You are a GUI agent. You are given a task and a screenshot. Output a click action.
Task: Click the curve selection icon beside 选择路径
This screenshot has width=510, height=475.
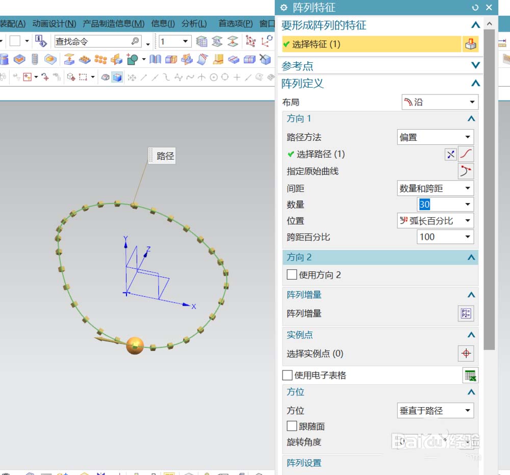coord(466,154)
